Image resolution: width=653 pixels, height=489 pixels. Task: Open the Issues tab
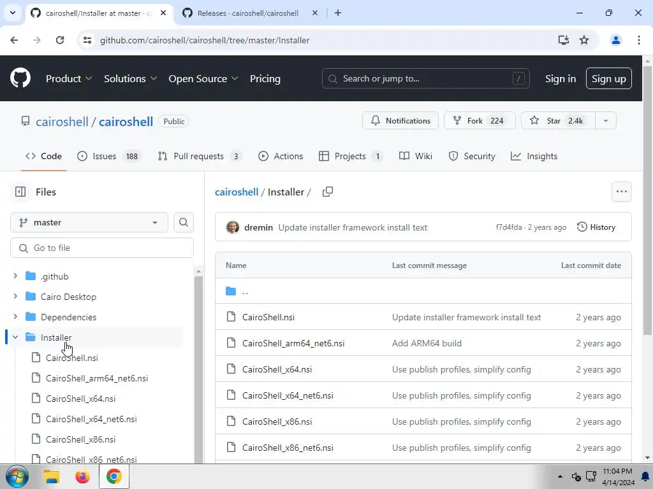click(x=109, y=157)
